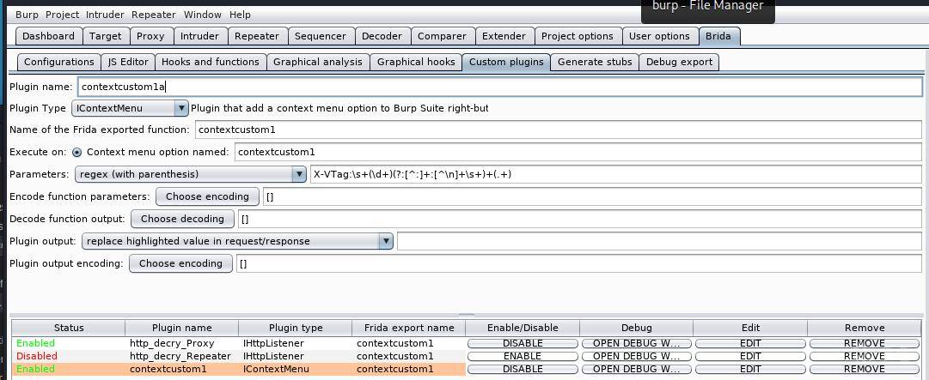
Task: Switch to the Extender tab
Action: [x=504, y=36]
